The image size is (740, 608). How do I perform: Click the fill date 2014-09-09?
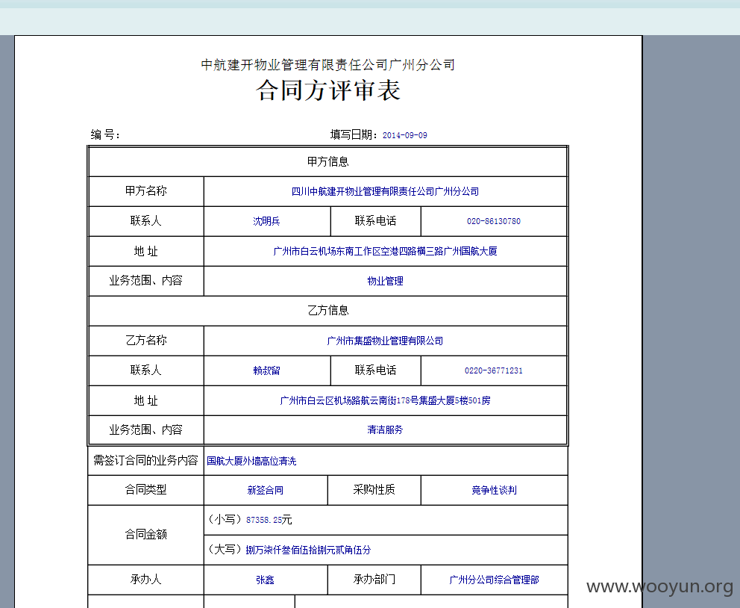(x=404, y=135)
